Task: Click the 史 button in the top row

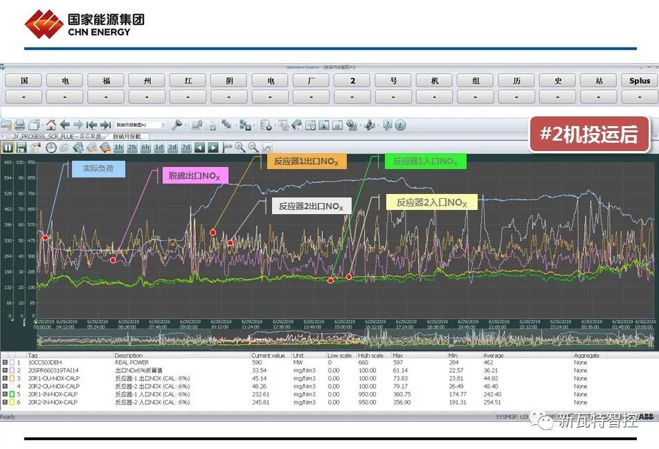Action: [x=558, y=80]
